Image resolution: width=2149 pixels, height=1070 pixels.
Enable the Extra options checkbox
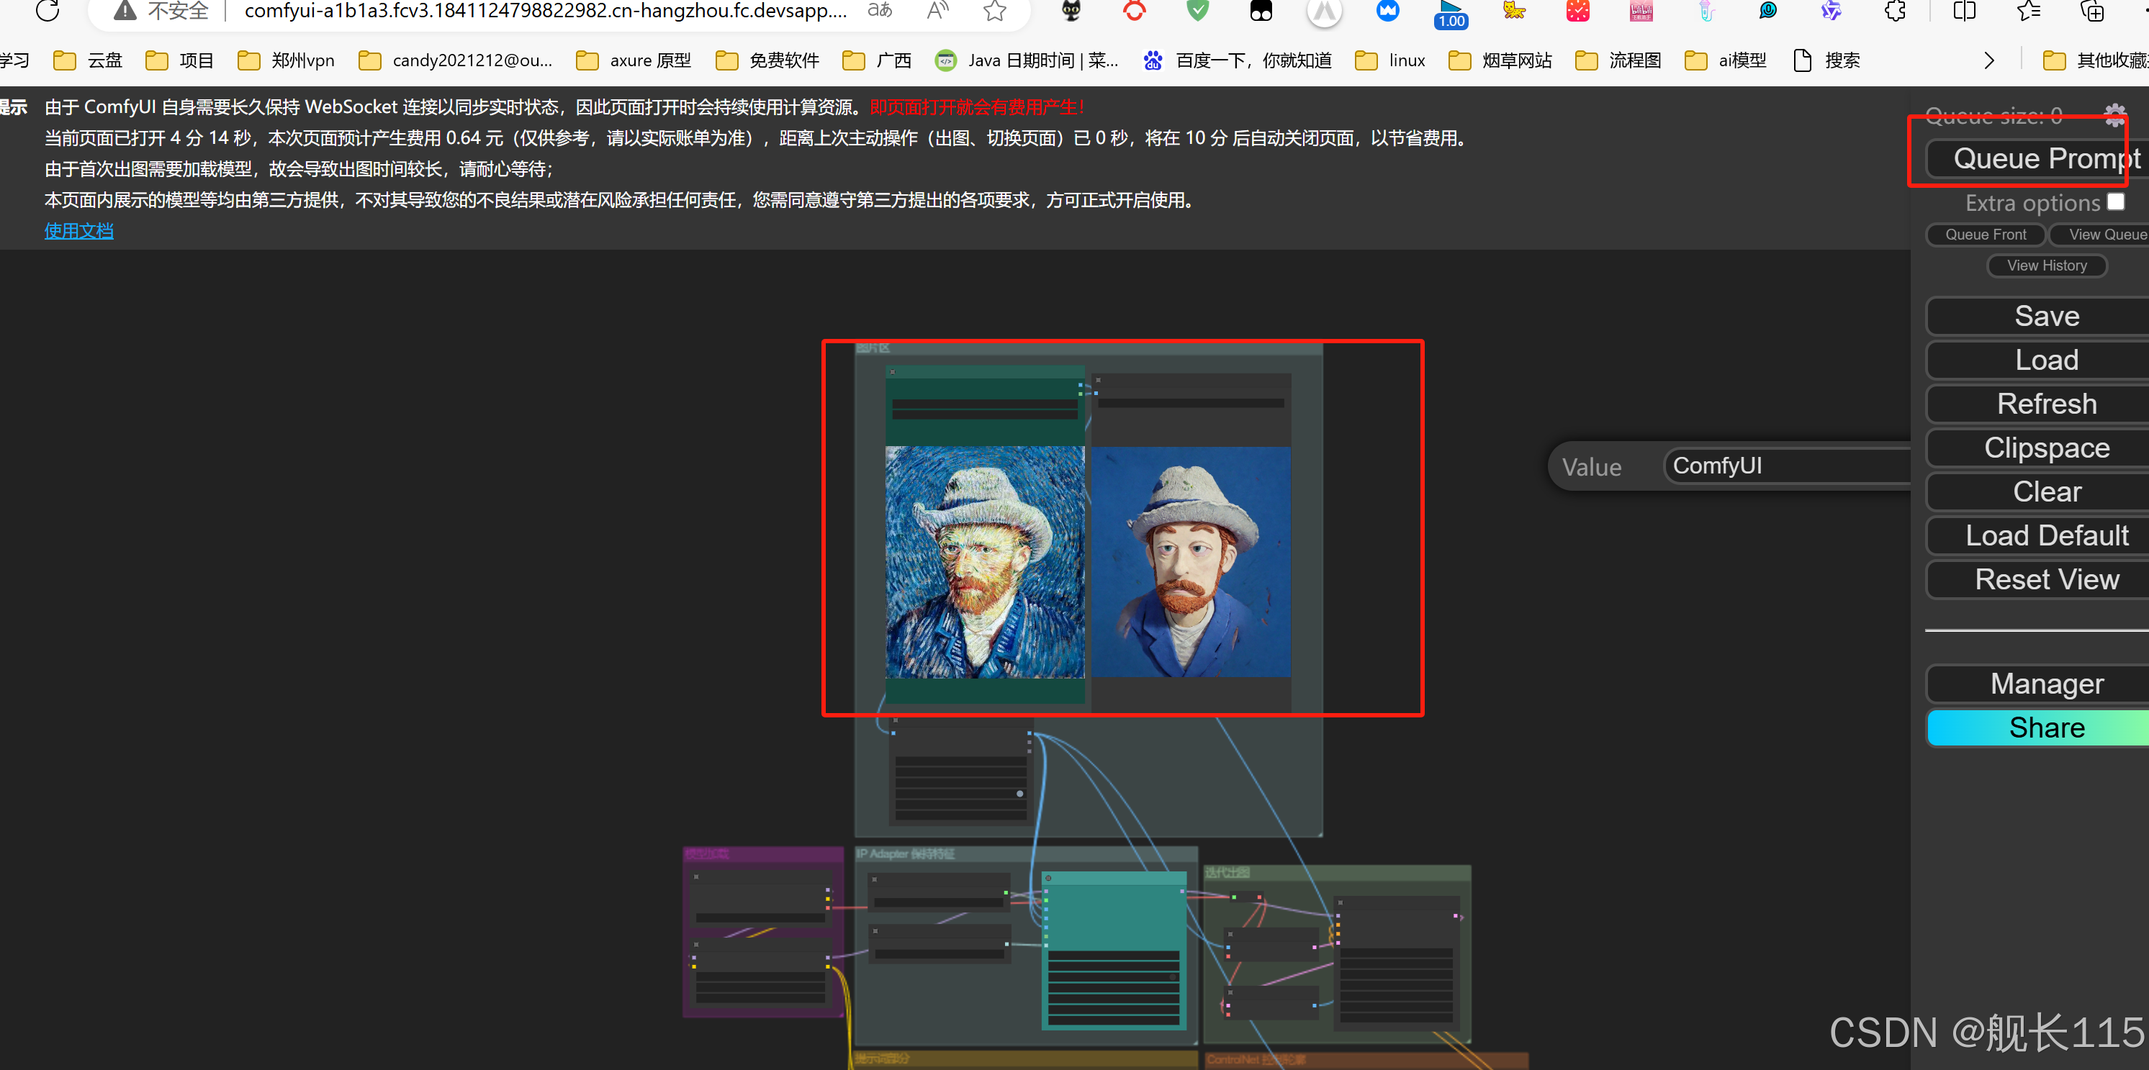click(2116, 201)
